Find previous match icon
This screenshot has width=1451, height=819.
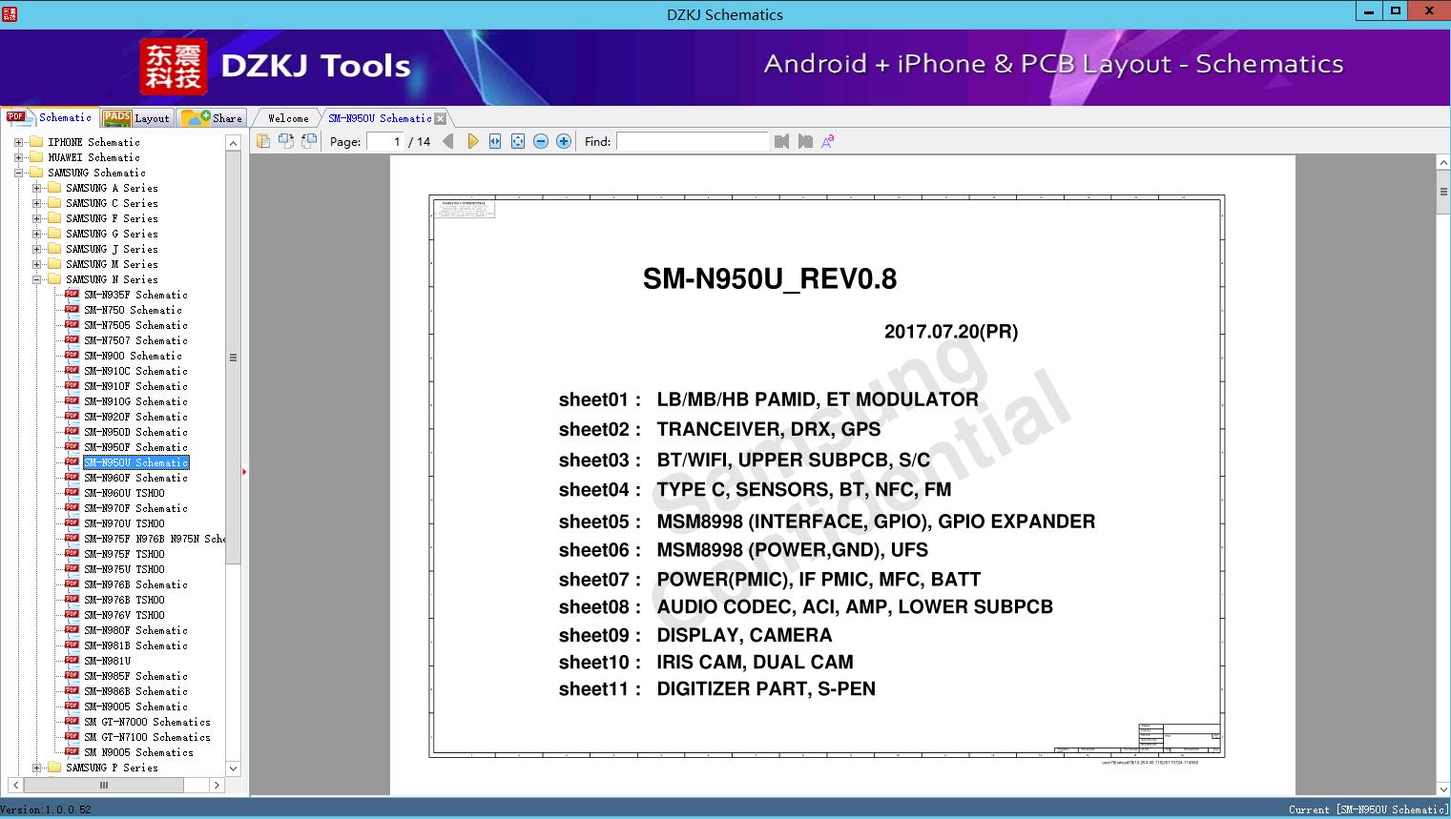[782, 141]
